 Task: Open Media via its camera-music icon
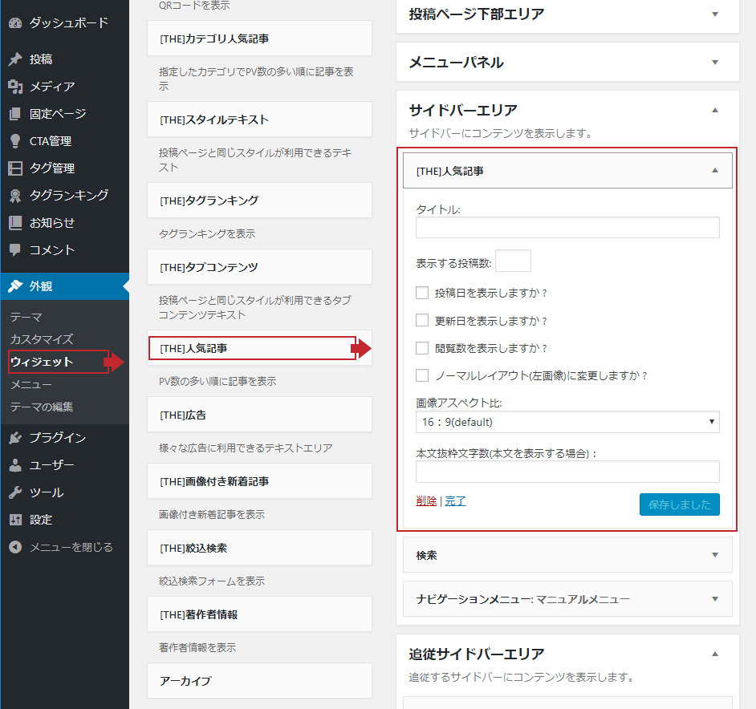[15, 87]
